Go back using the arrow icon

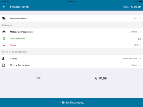coord(4,7)
